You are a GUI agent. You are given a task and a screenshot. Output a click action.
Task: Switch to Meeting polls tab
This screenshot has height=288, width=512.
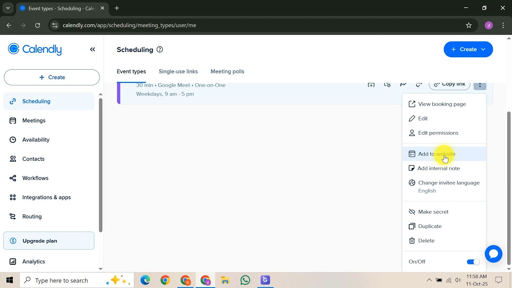click(227, 72)
